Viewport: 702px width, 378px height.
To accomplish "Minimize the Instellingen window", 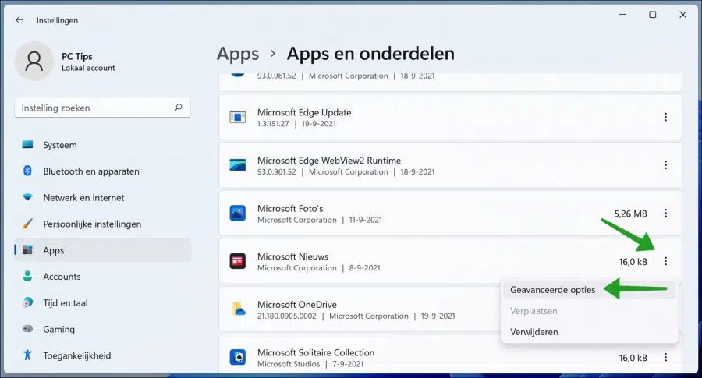I will click(x=622, y=15).
